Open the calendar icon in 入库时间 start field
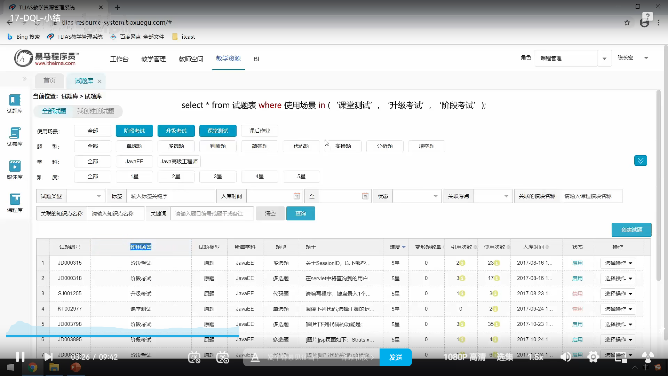Image resolution: width=668 pixels, height=376 pixels. (296, 196)
